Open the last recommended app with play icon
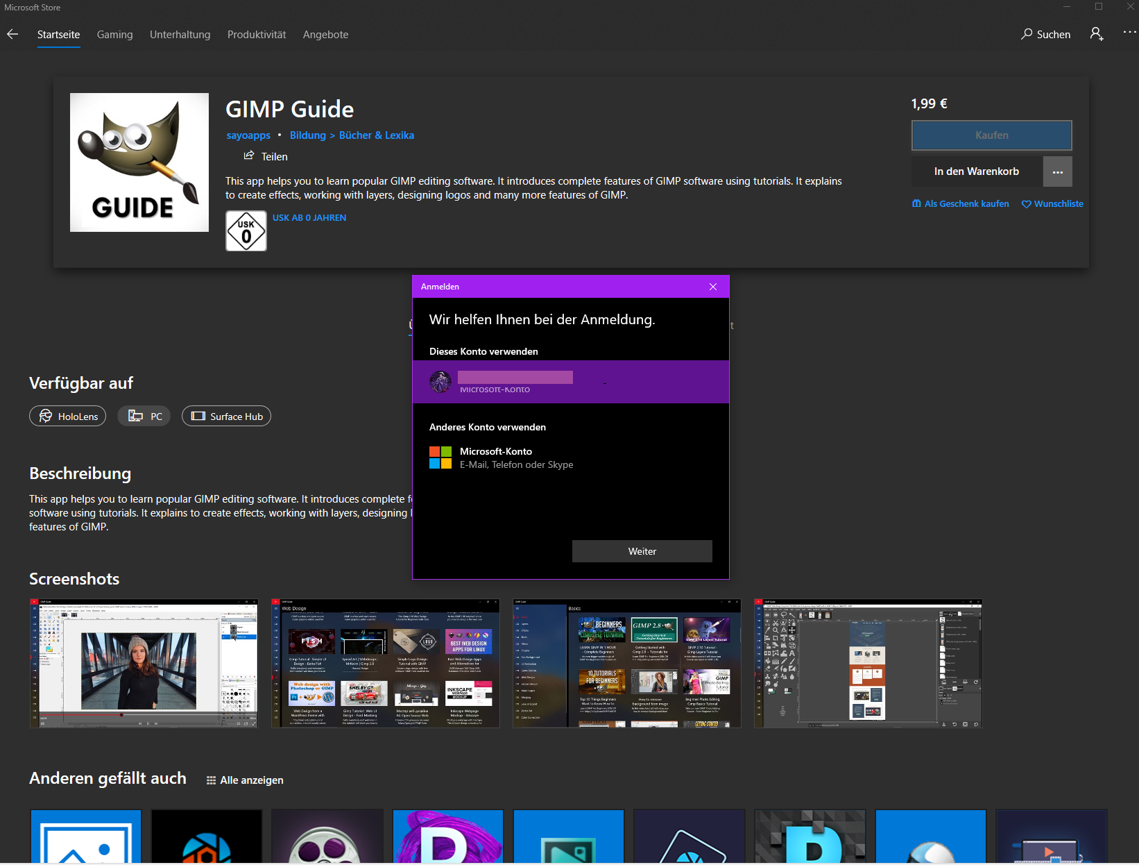 pyautogui.click(x=1052, y=837)
